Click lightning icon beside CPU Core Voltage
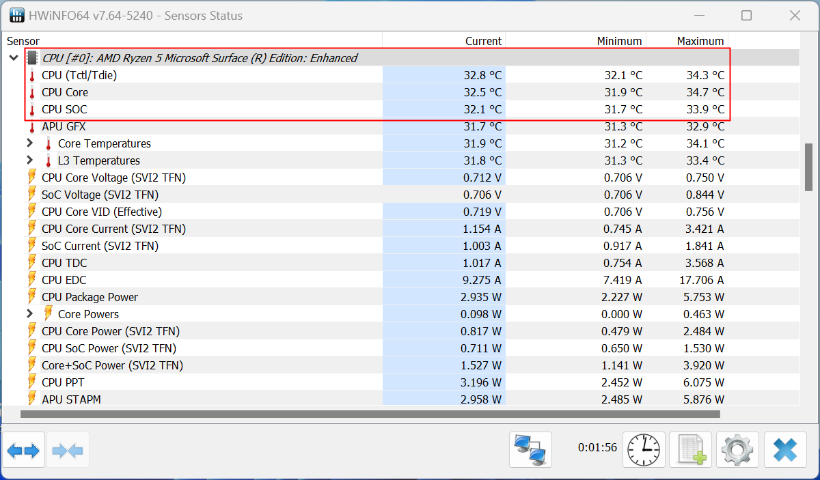The width and height of the screenshot is (820, 480). point(31,178)
